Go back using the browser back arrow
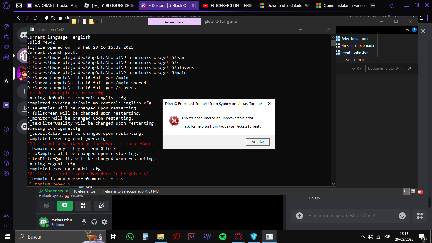This screenshot has width=432, height=243. [x=18, y=18]
